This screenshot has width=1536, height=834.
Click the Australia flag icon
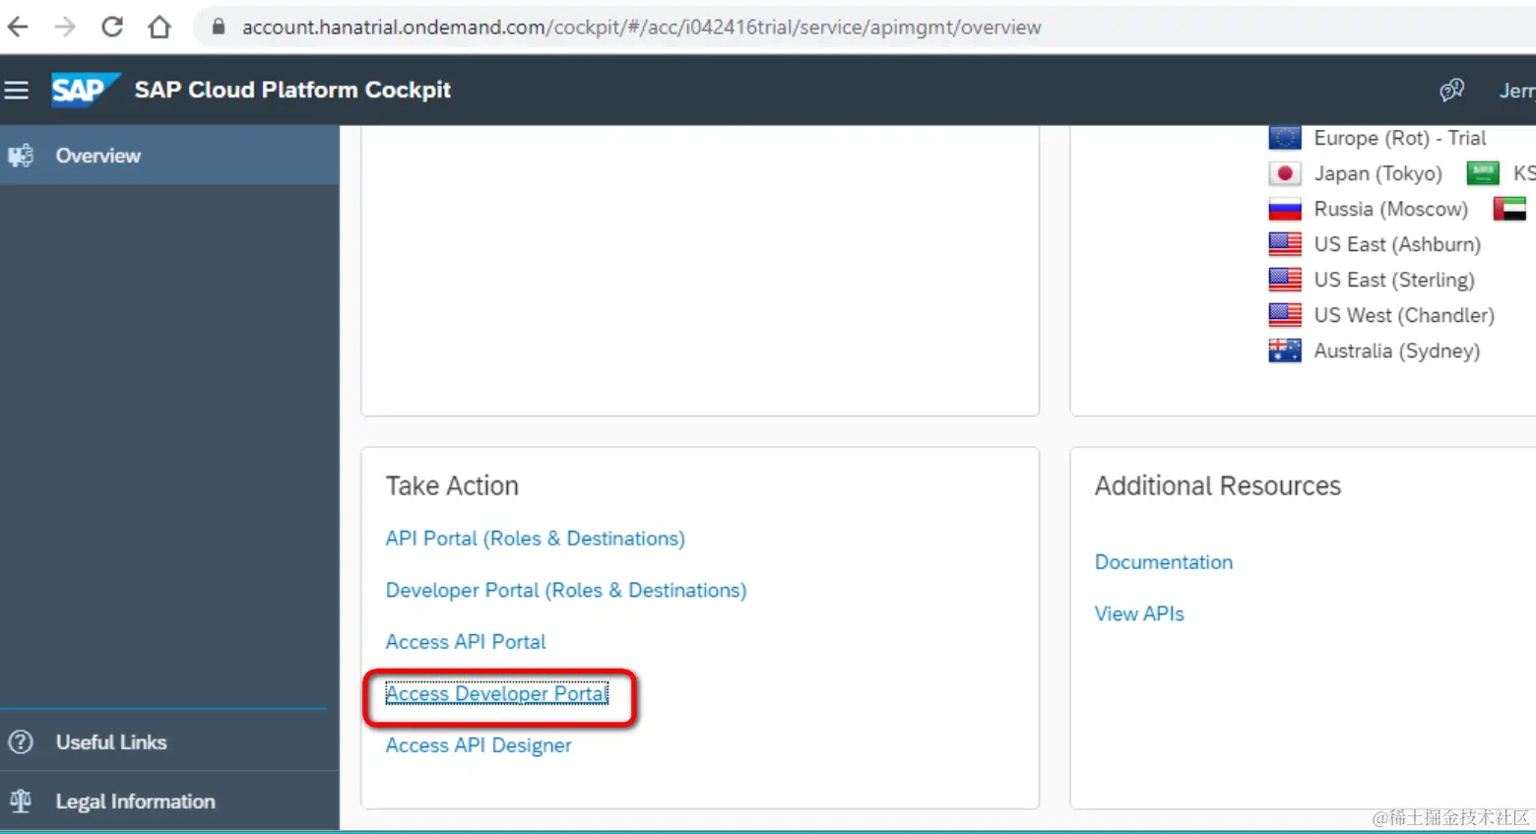tap(1285, 351)
